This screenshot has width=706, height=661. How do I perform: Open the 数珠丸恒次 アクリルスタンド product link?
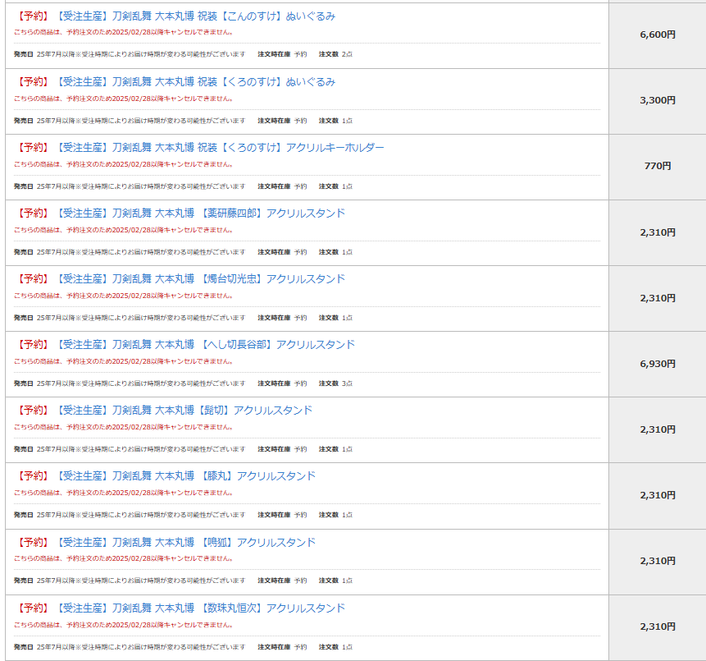(x=201, y=608)
